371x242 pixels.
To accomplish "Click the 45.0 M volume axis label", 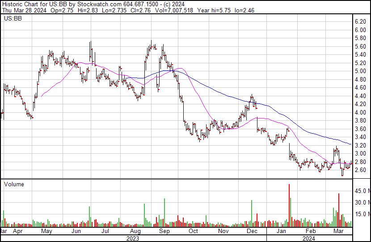I will click(x=362, y=191).
